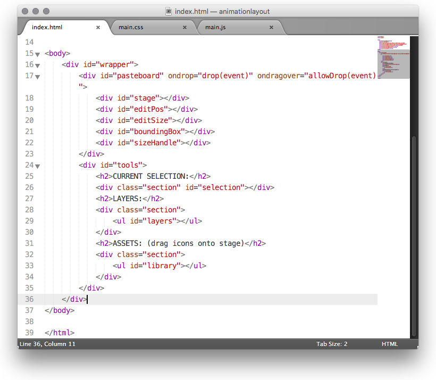Click the opening <body> tag on line 15

tap(57, 53)
